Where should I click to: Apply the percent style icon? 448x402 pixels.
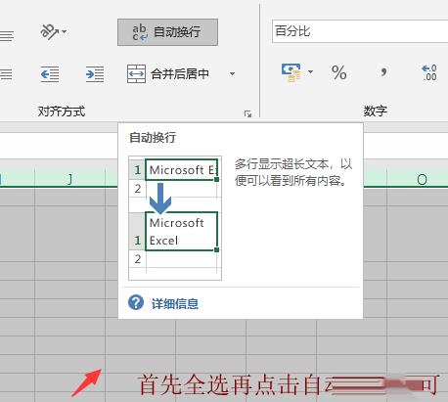[x=338, y=72]
